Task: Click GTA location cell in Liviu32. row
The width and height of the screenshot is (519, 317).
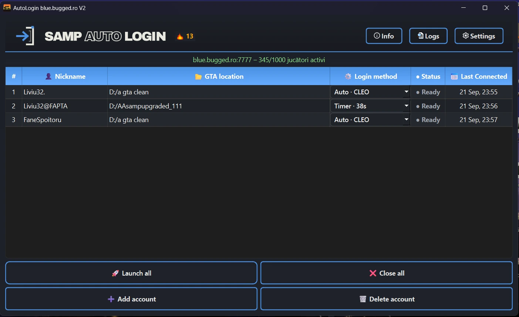Action: pyautogui.click(x=219, y=92)
